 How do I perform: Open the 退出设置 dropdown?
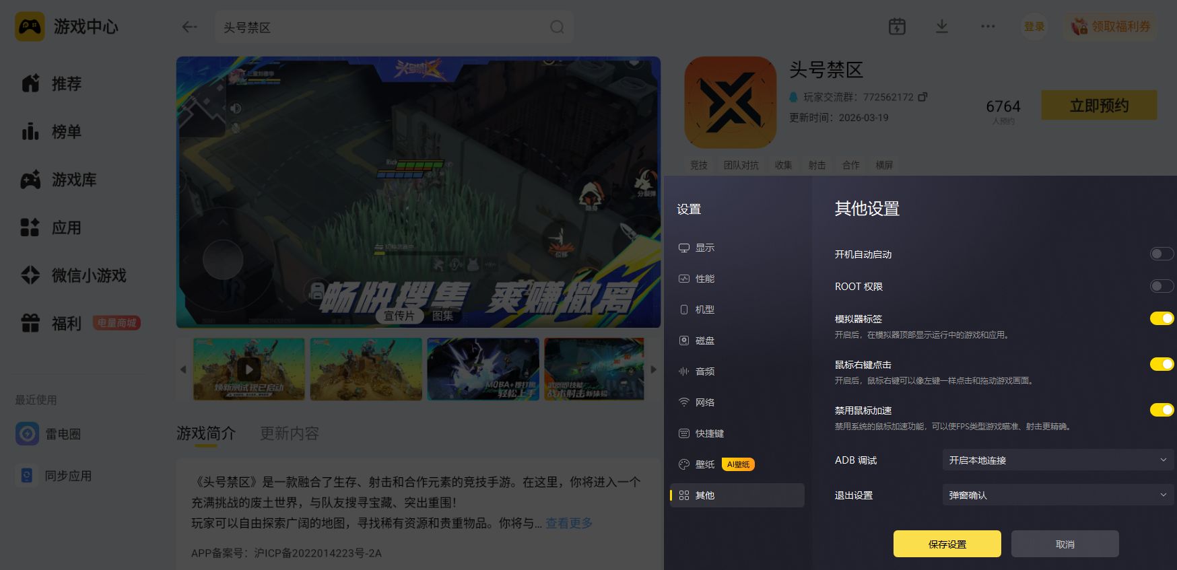coord(1058,495)
